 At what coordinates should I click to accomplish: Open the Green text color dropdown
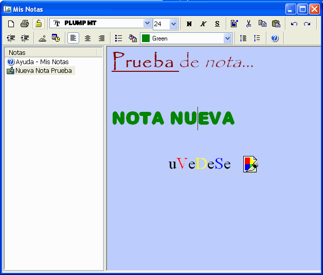(186, 38)
